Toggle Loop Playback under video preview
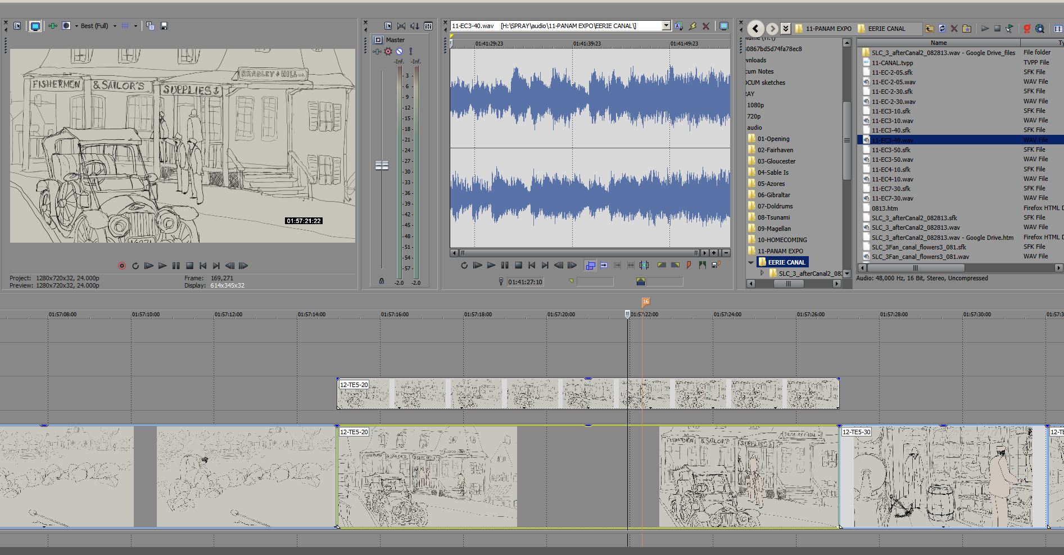This screenshot has height=555, width=1064. (135, 266)
